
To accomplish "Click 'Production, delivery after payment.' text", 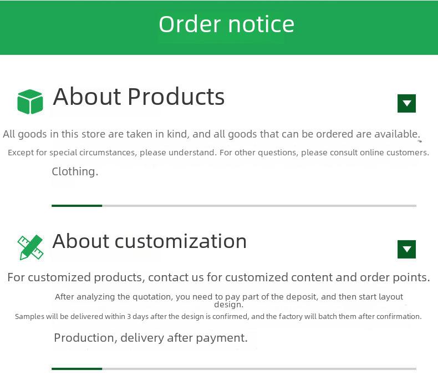I will [151, 338].
